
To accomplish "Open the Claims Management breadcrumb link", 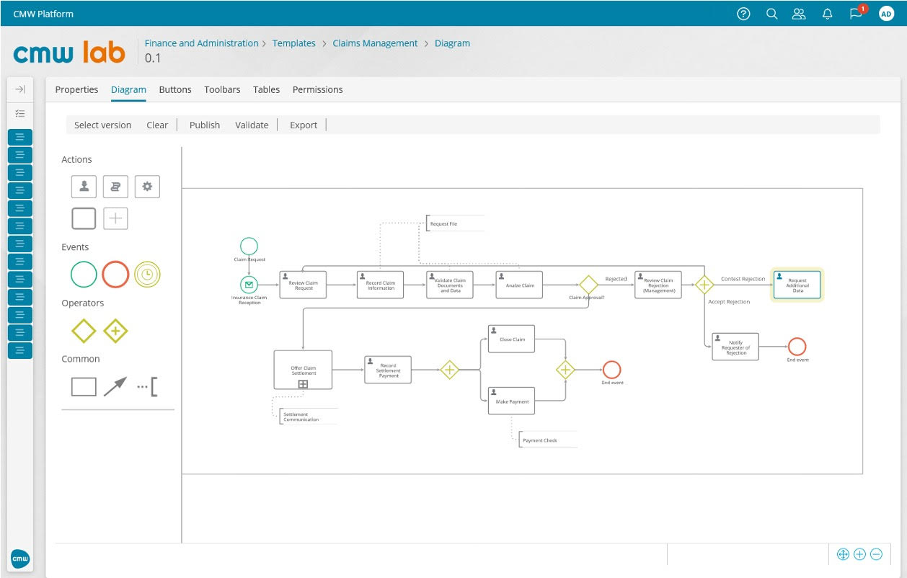I will click(375, 43).
